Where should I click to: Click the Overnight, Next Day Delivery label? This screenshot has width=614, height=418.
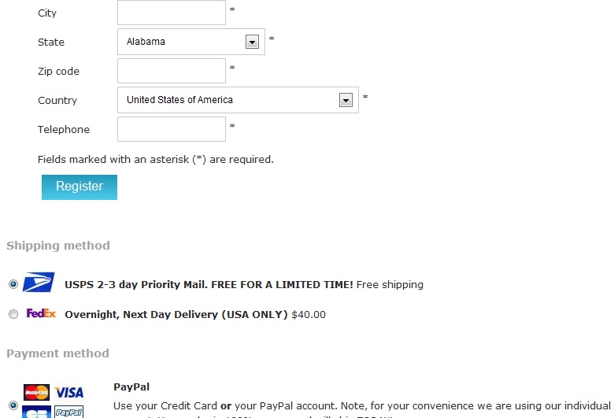[x=176, y=314]
